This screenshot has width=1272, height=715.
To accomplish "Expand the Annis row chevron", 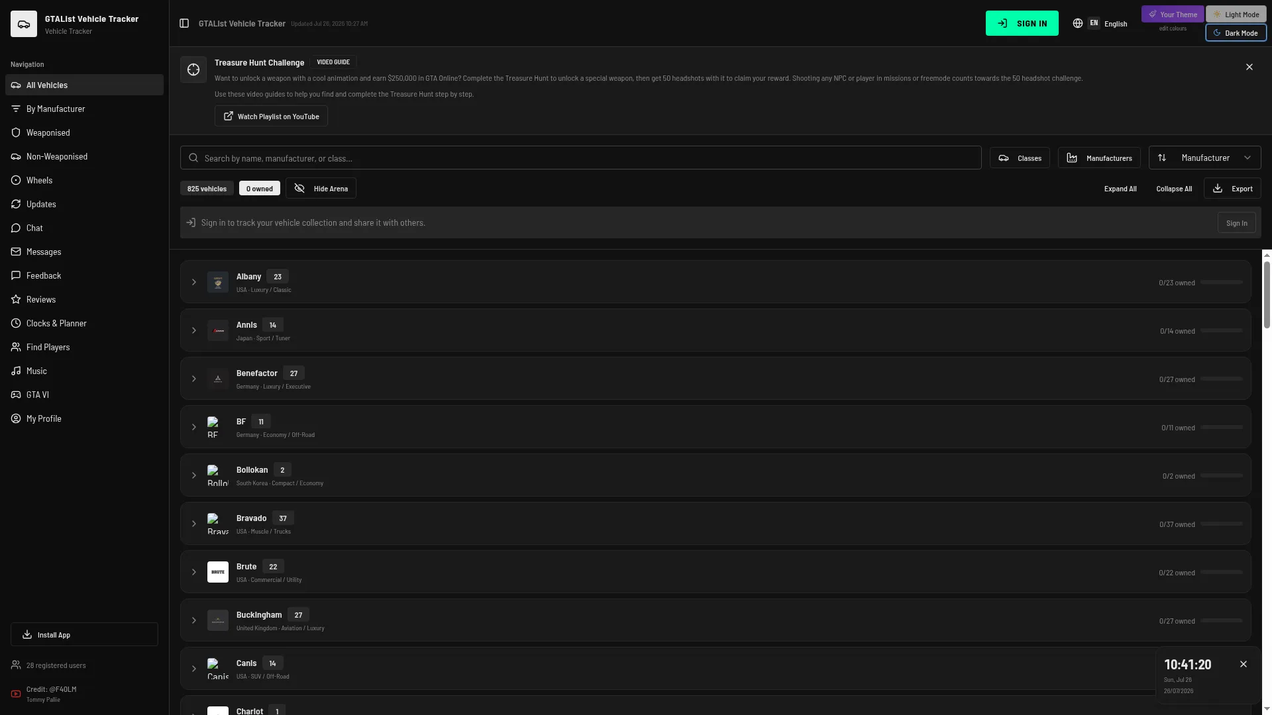I will 194,330.
